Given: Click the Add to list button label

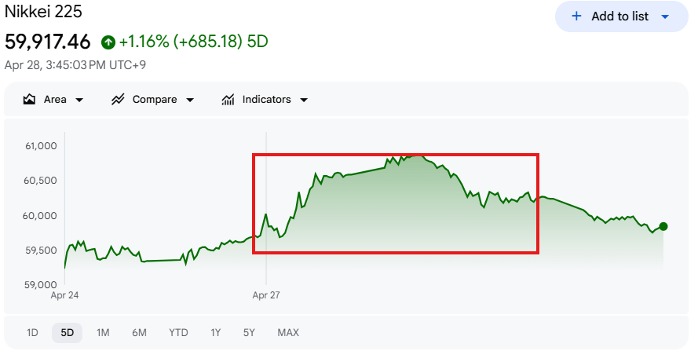Looking at the screenshot, I should pos(620,16).
